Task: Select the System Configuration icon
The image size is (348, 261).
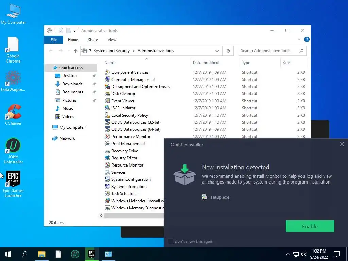Action: click(x=107, y=179)
